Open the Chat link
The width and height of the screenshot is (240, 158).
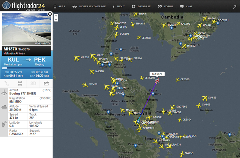pos(186,6)
